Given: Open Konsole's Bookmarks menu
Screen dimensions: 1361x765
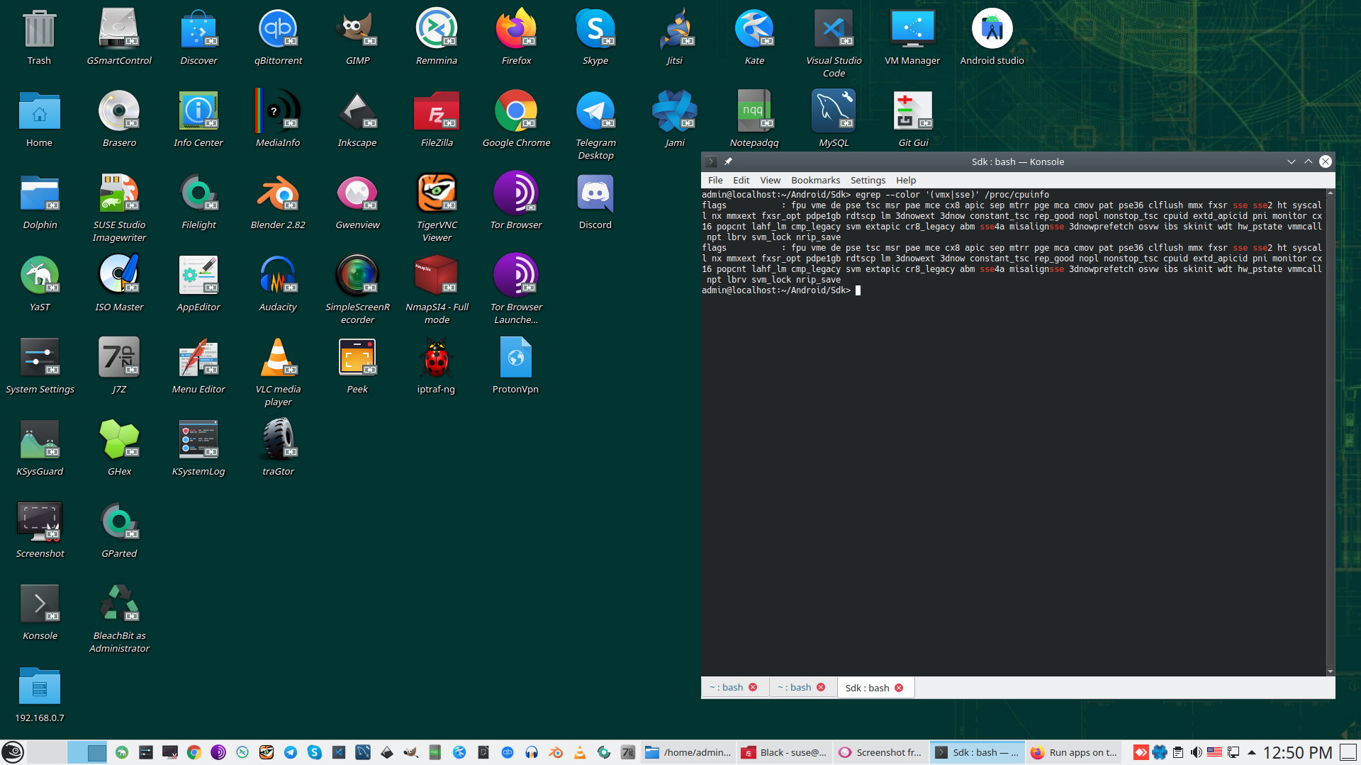Looking at the screenshot, I should pos(815,180).
